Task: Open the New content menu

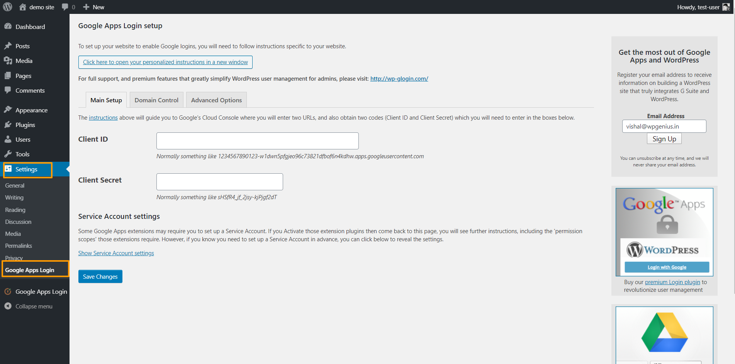Action: (x=94, y=7)
